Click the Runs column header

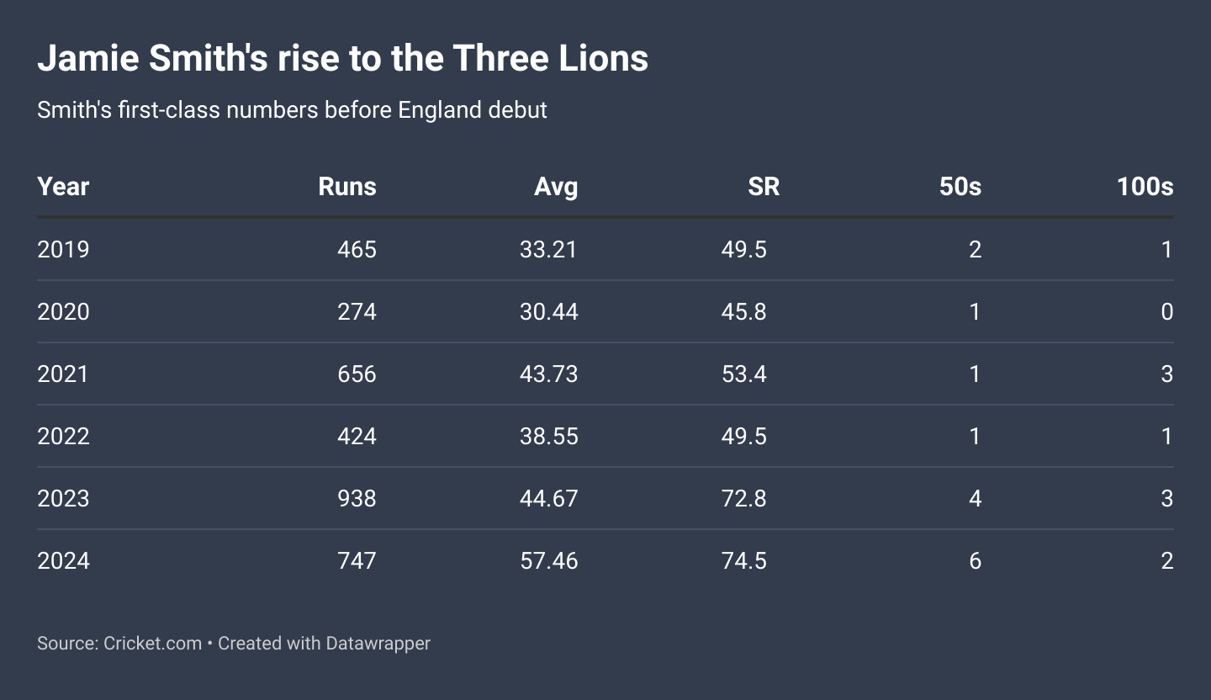346,186
